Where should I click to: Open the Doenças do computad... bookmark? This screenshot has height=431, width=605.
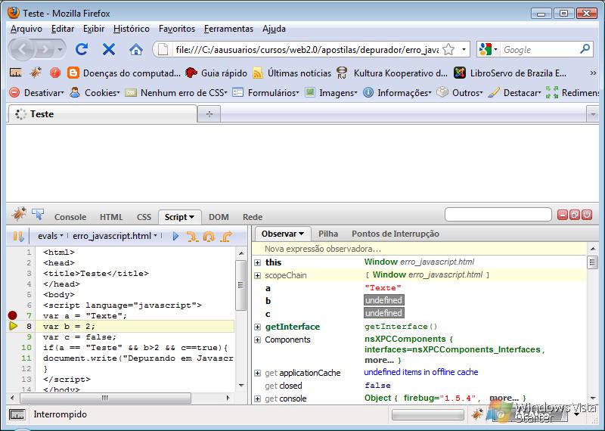[123, 73]
